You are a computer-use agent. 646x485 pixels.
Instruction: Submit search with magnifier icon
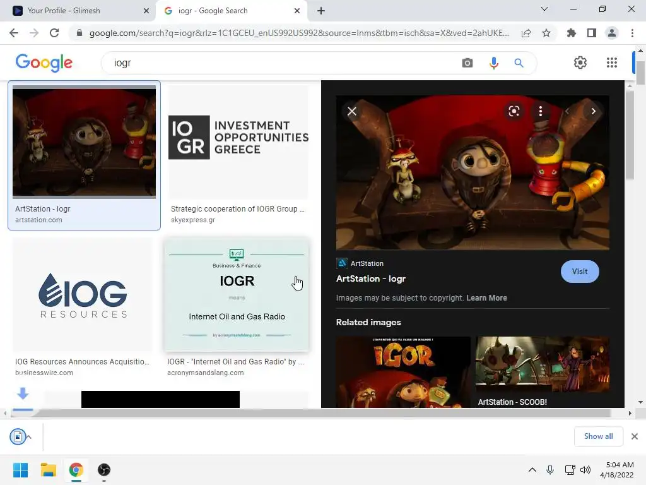519,63
